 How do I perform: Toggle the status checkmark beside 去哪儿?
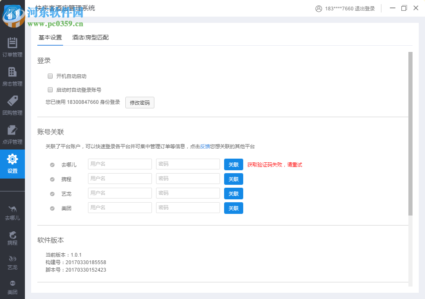tap(52, 164)
